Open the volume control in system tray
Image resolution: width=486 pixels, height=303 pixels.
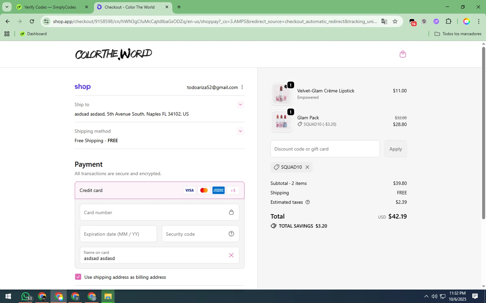[x=434, y=296]
